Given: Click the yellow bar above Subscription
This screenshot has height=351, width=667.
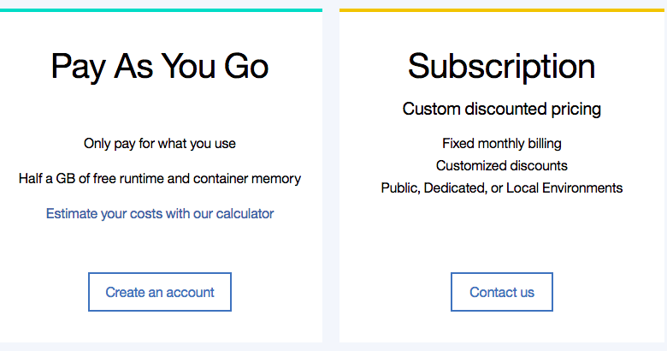Looking at the screenshot, I should 501,10.
